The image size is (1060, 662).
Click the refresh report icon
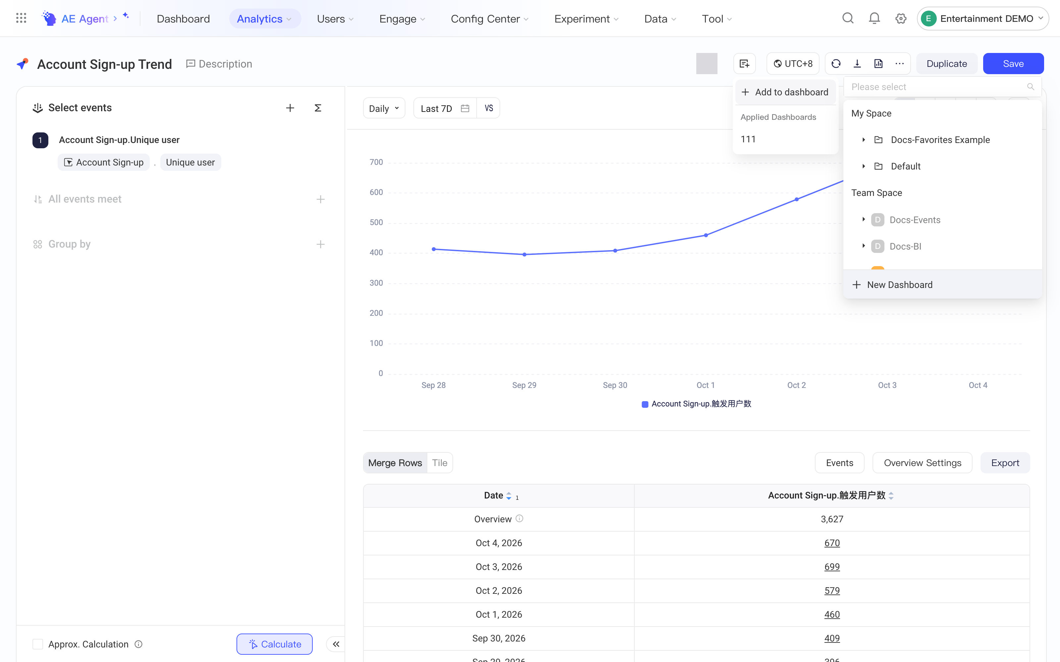(x=836, y=64)
